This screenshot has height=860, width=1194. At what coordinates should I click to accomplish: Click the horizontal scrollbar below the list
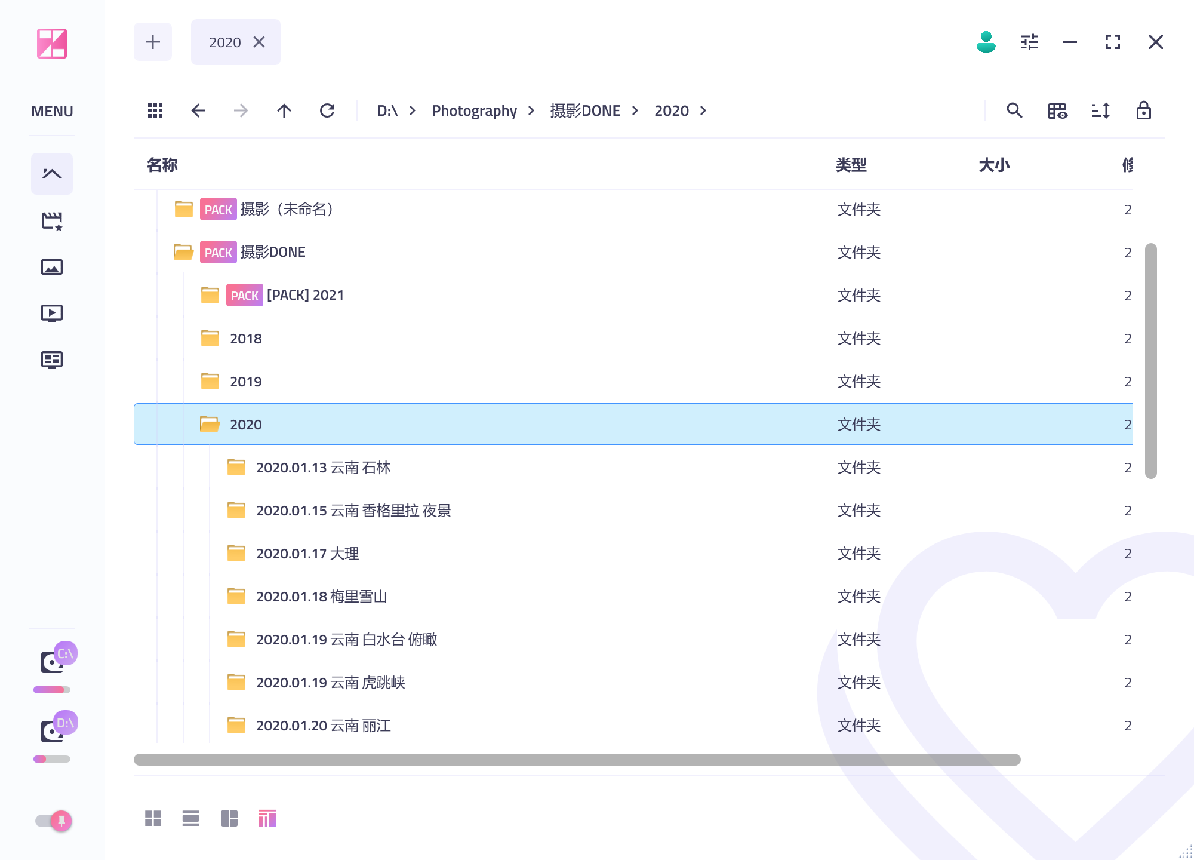(577, 760)
